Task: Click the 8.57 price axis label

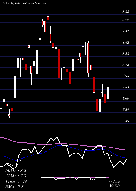Action: click(126, 31)
